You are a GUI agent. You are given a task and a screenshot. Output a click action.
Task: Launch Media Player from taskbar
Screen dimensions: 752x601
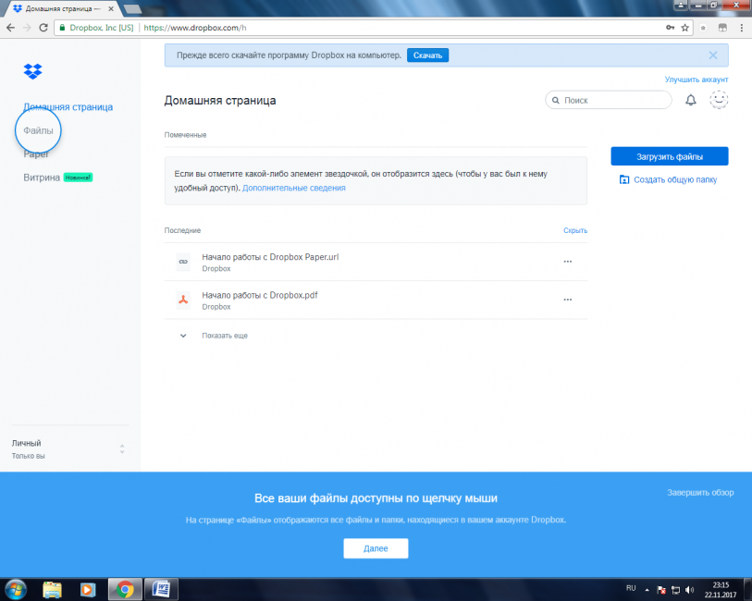[x=87, y=590]
